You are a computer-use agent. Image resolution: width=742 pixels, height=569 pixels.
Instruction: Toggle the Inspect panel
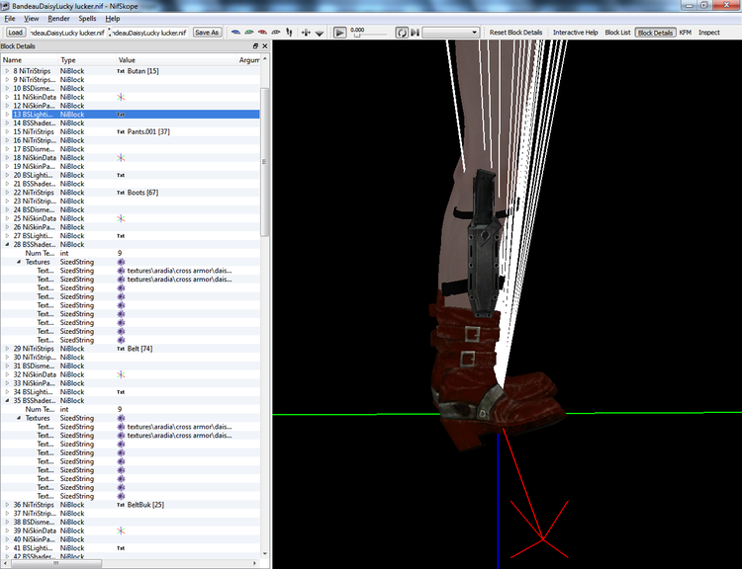point(709,33)
